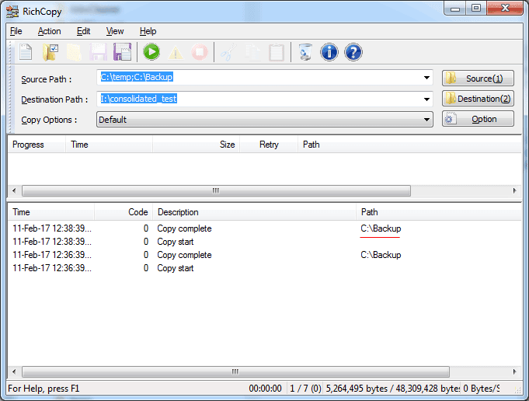Click the Source(1) button
Image resolution: width=529 pixels, height=401 pixels.
coord(478,78)
